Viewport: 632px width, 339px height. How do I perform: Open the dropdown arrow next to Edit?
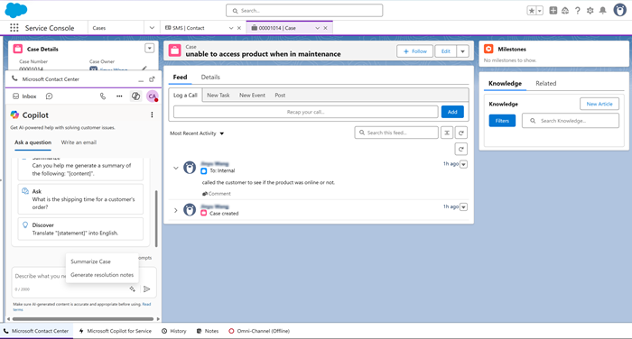pos(462,51)
